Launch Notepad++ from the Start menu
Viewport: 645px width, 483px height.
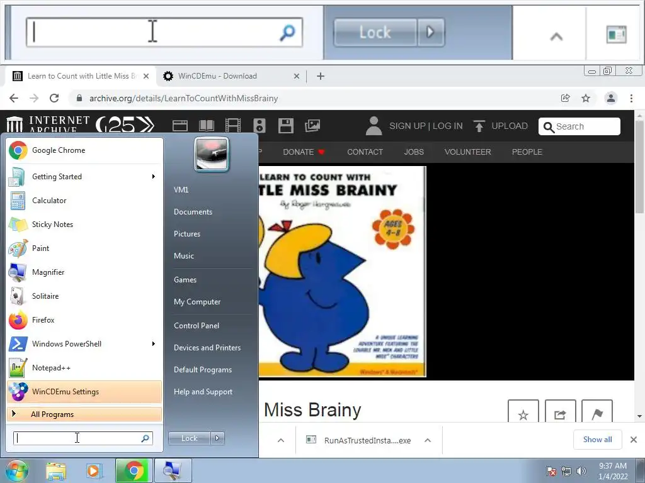click(x=84, y=367)
